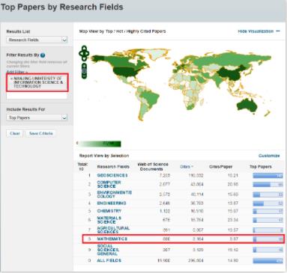Viewport: 287px width, 273px height.
Task: Open the AGRICULTURAL SCIENCES research field link
Action: [113, 230]
